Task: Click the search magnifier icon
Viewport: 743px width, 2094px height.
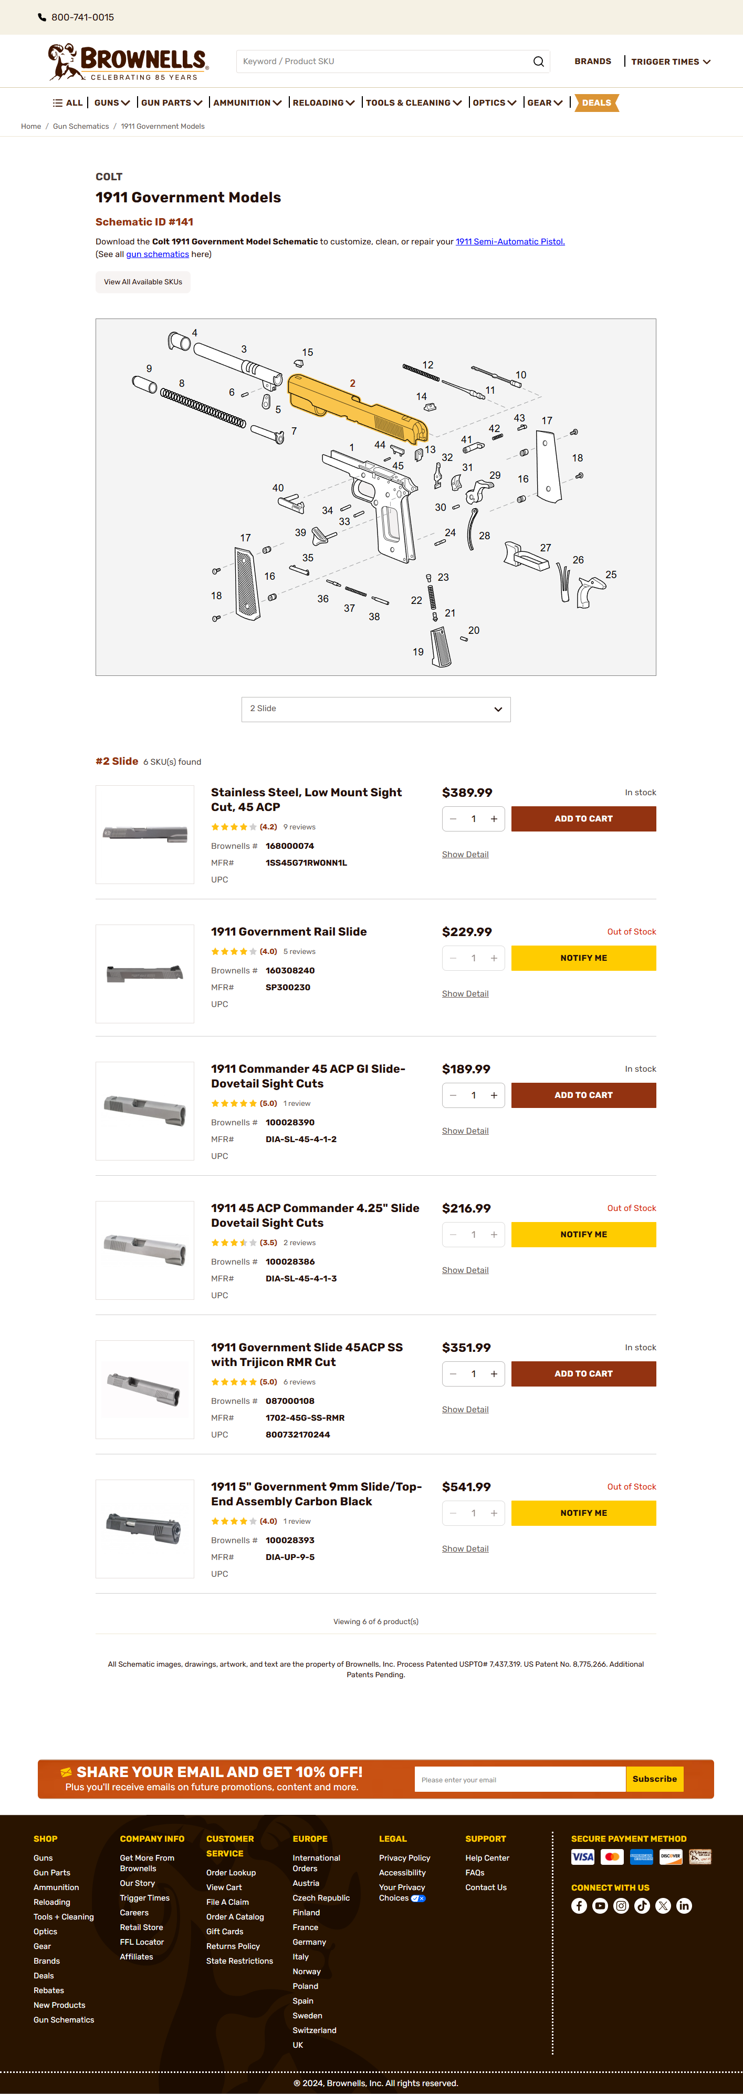Action: 538,62
